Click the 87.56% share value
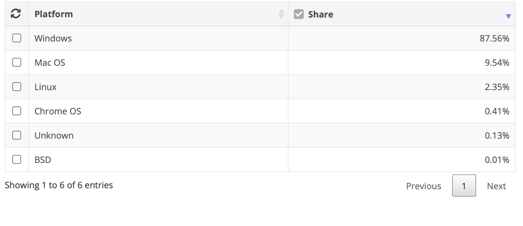 [x=494, y=38]
